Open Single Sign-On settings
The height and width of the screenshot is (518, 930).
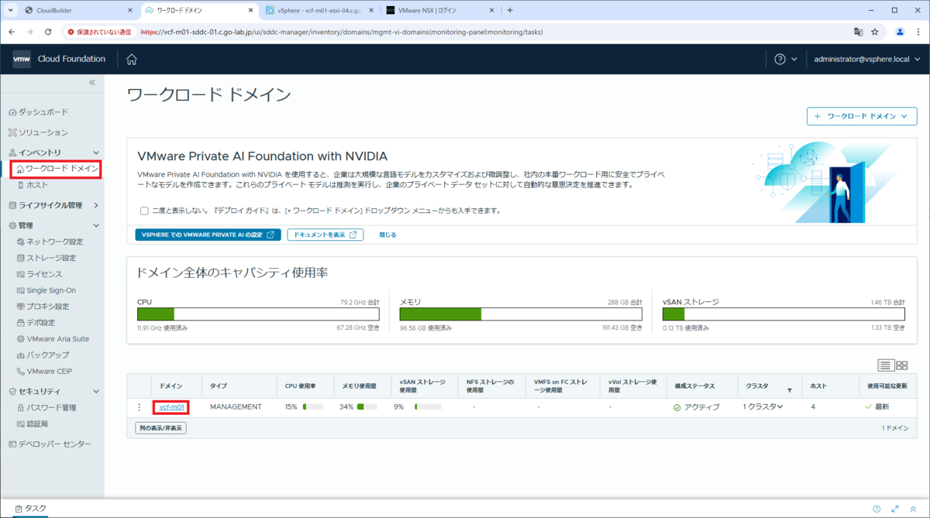click(x=46, y=290)
